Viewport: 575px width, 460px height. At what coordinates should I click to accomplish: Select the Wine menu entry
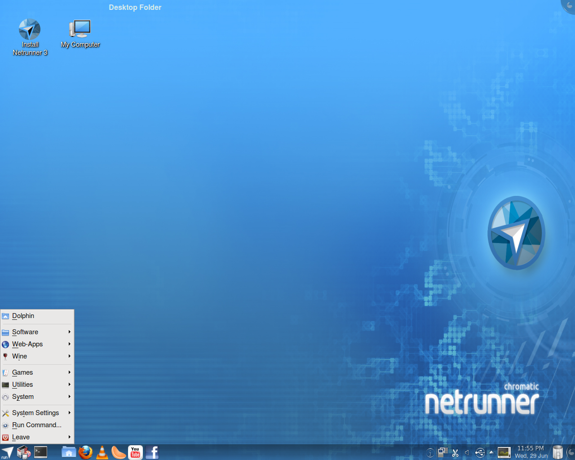click(37, 356)
